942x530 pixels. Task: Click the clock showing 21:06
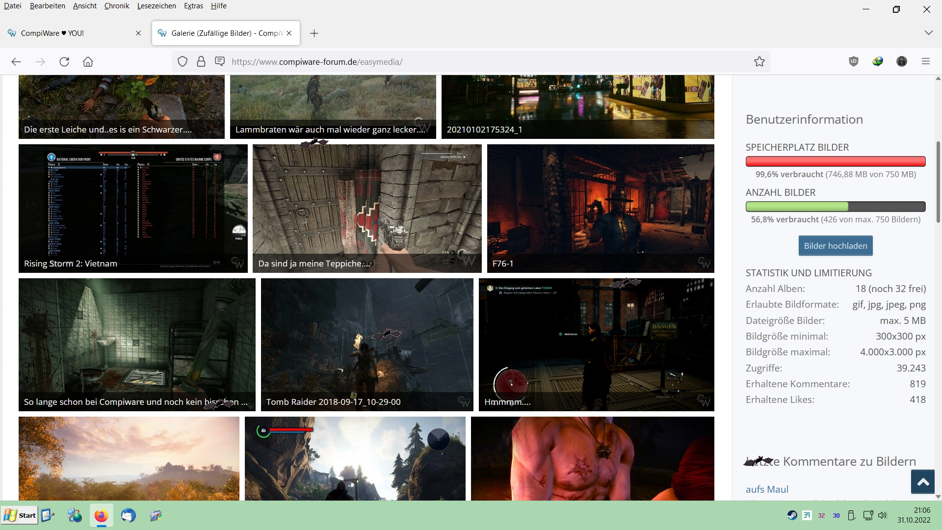click(x=922, y=510)
